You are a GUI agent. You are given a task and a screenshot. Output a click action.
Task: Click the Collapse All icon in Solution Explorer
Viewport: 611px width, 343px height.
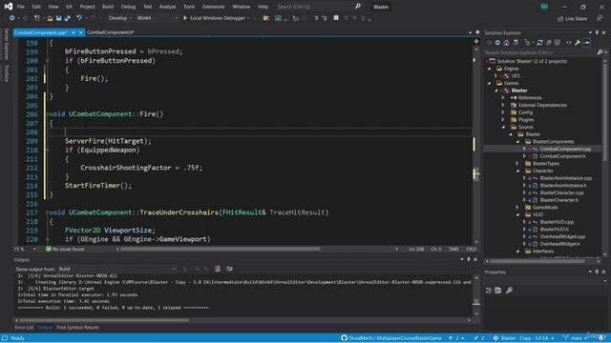pos(549,43)
